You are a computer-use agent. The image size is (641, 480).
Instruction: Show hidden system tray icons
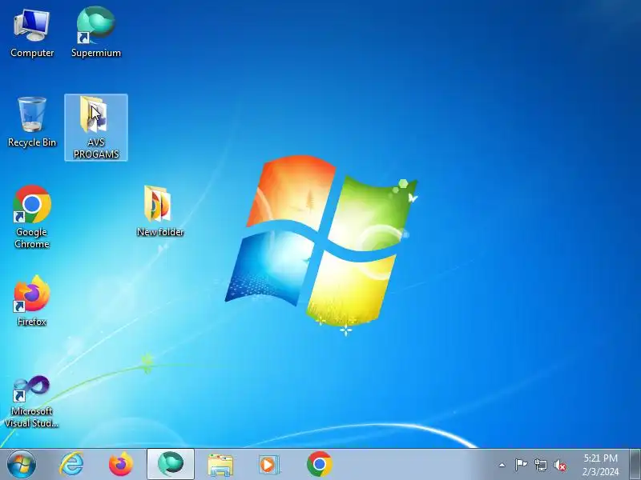click(x=502, y=465)
